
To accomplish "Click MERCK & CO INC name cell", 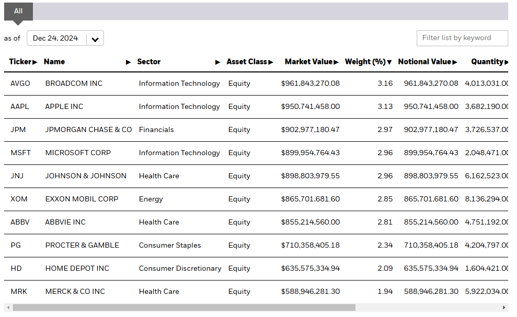I will tap(75, 292).
